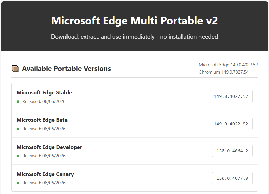269x194 pixels.
Task: Click the Chromium 149.0.7827.54 version text
Action: [224, 72]
